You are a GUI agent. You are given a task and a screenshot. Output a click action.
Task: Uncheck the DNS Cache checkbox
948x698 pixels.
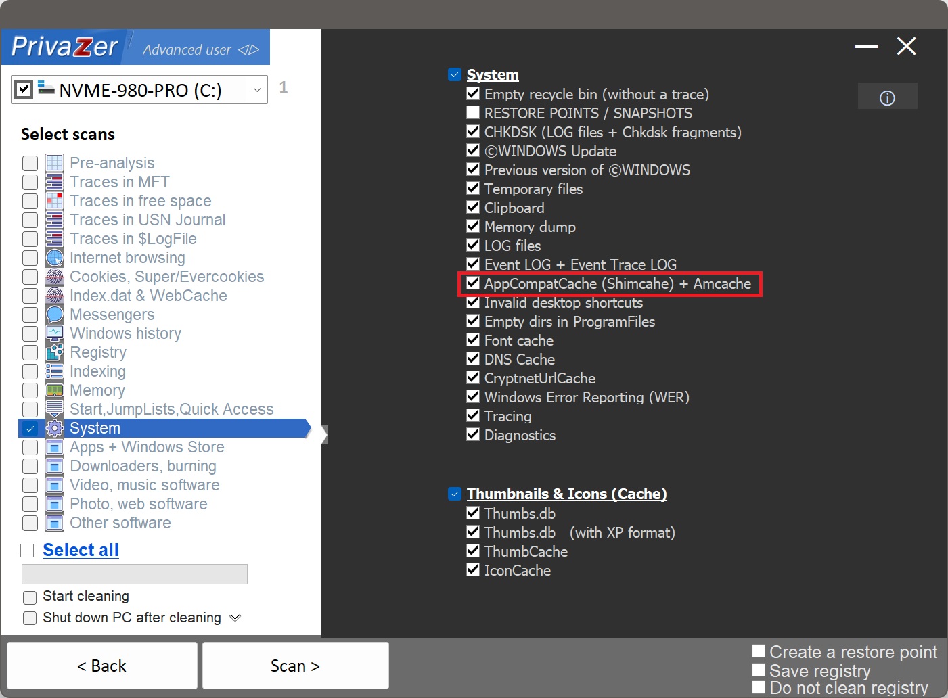(473, 358)
